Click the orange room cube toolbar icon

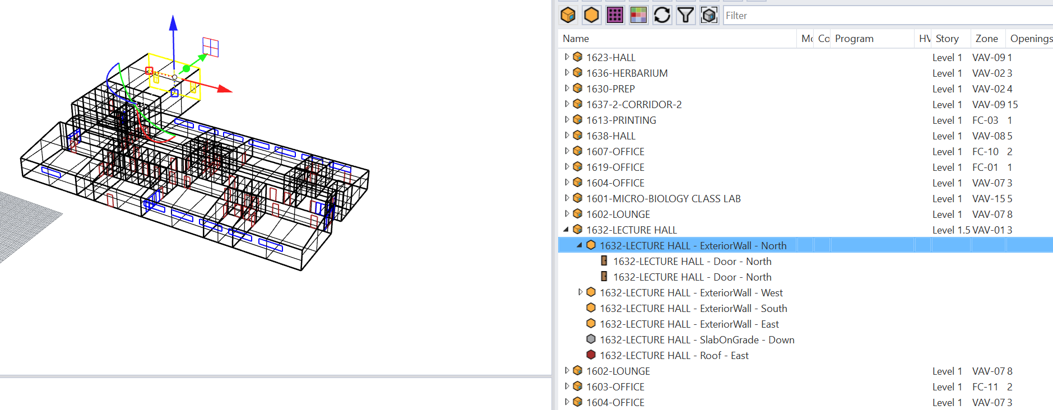[568, 15]
